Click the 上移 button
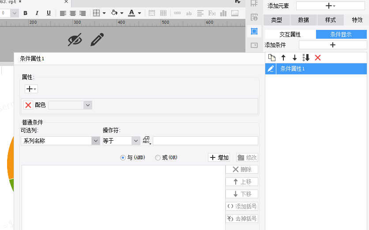The image size is (369, 230). [x=242, y=182]
